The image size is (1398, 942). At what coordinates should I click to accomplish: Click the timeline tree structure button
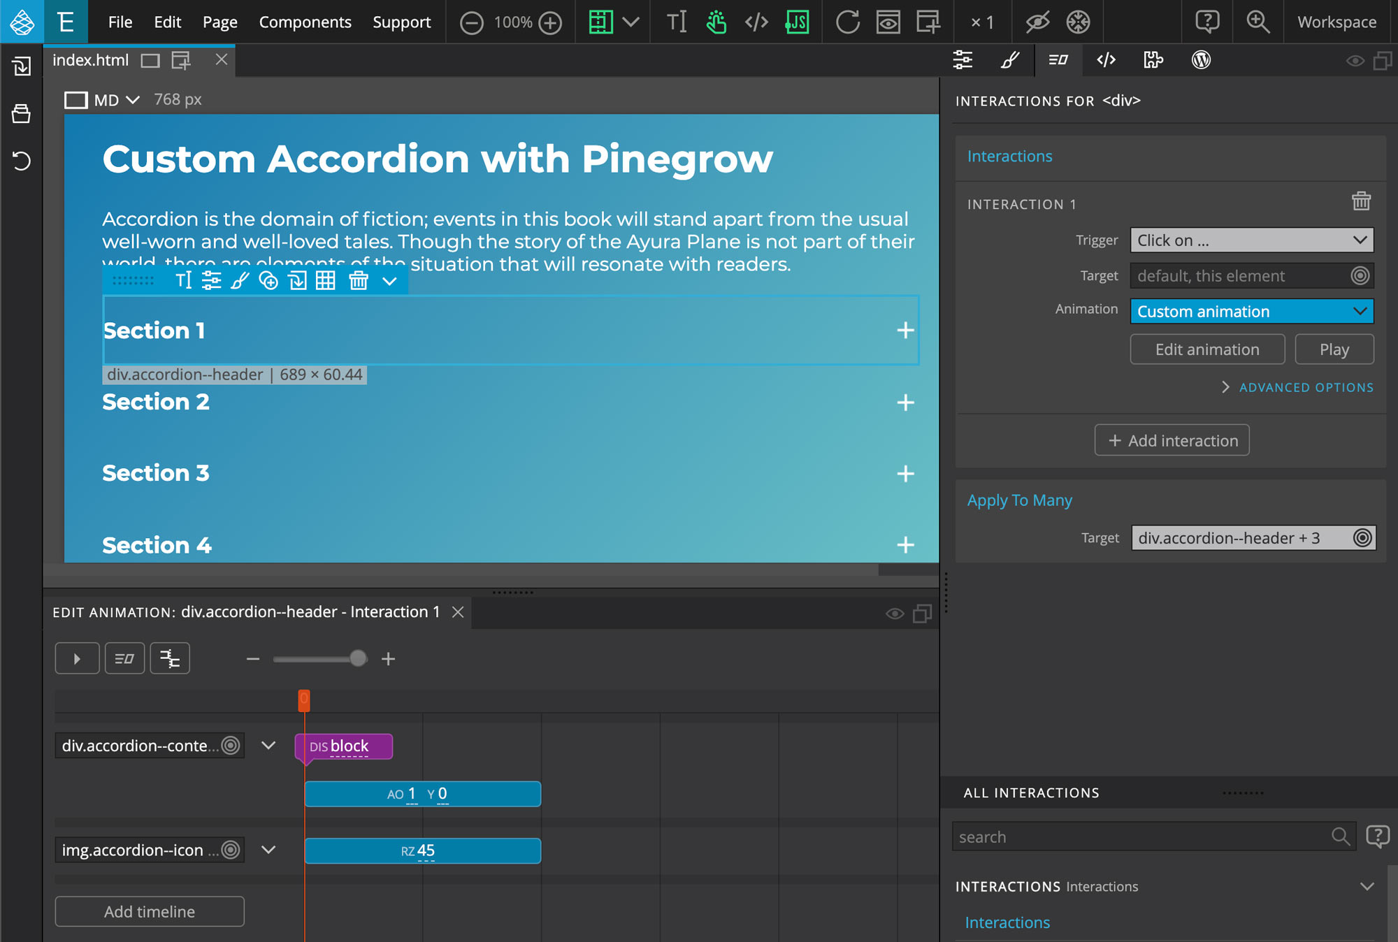click(169, 658)
